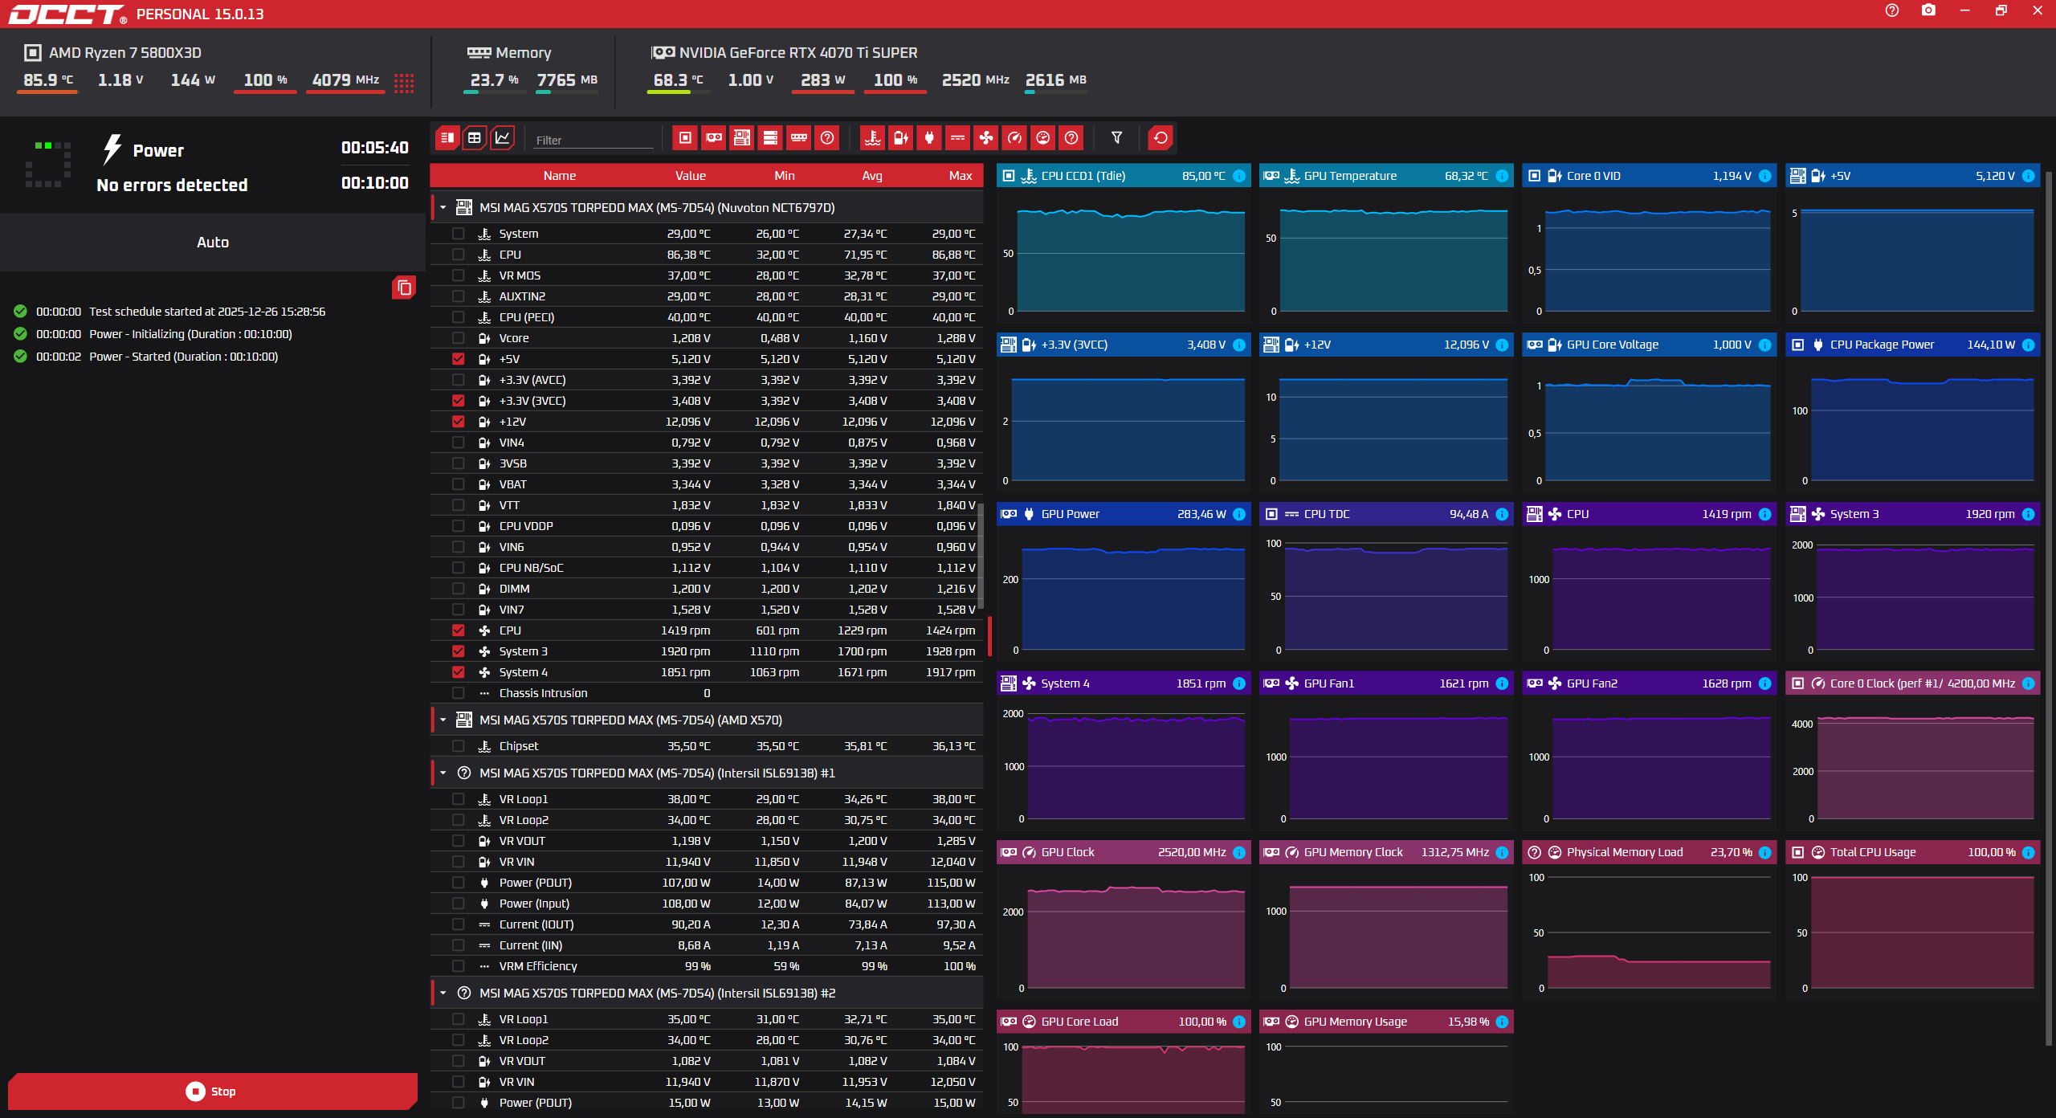The width and height of the screenshot is (2056, 1118).
Task: Toggle the motherboard hardware filter icon
Action: click(742, 138)
